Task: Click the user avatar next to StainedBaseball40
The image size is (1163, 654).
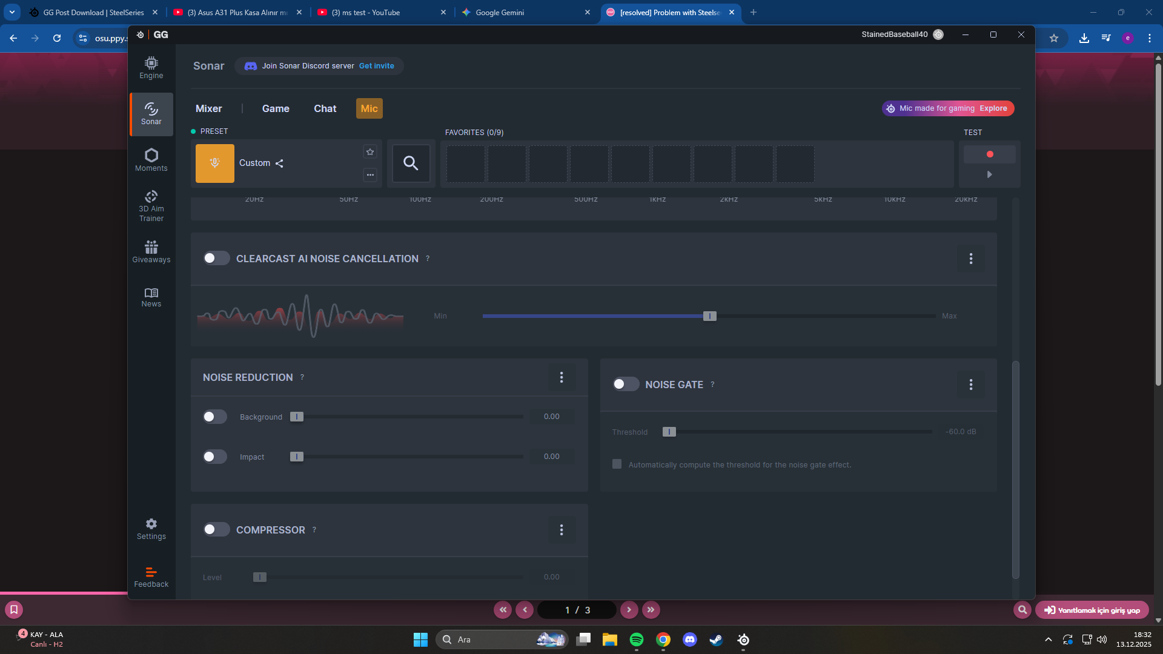Action: 938,35
